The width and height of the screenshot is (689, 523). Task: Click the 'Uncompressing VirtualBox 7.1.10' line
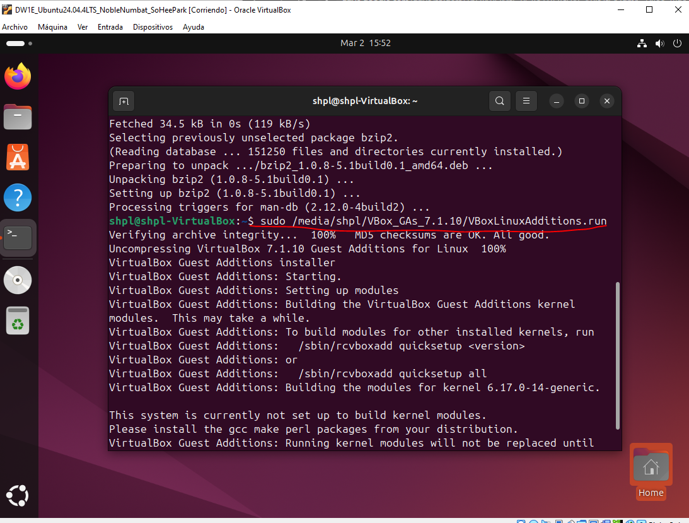tap(308, 249)
